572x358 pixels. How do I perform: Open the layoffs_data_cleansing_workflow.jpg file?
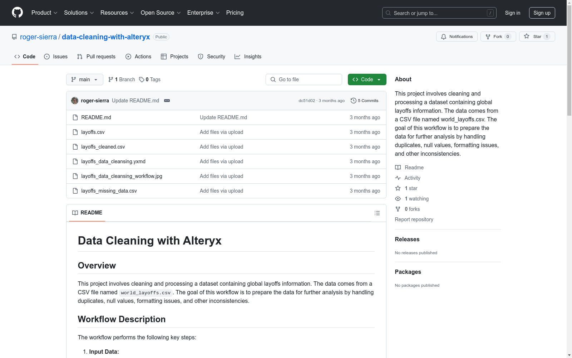pos(122,176)
